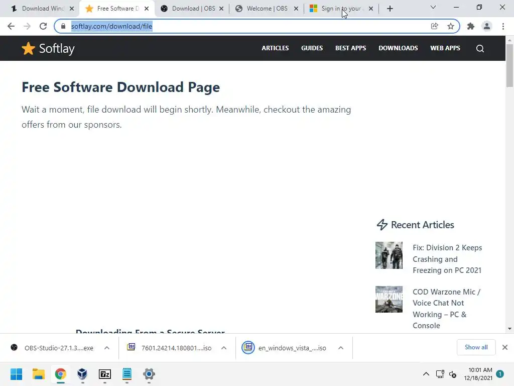Viewport: 514px width, 386px height.
Task: Open the en_windows_vista iso download
Action: [285, 348]
